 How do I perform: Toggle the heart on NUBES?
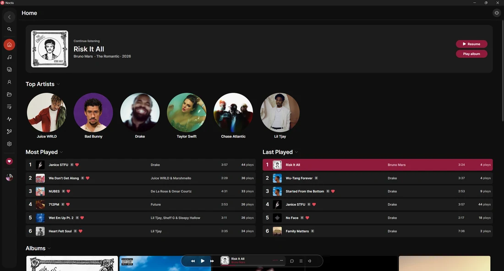pos(68,191)
